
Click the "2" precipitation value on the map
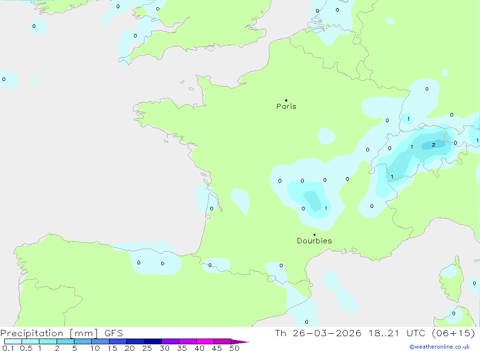click(433, 145)
